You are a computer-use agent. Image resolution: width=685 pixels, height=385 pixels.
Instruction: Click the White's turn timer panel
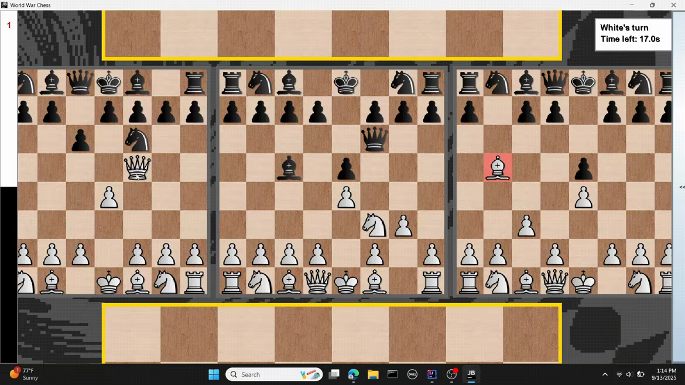point(633,34)
